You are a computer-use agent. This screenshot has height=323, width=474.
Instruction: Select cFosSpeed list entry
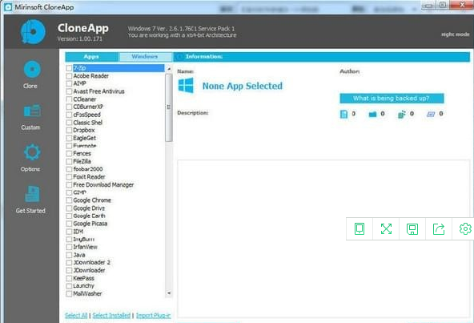tap(86, 115)
